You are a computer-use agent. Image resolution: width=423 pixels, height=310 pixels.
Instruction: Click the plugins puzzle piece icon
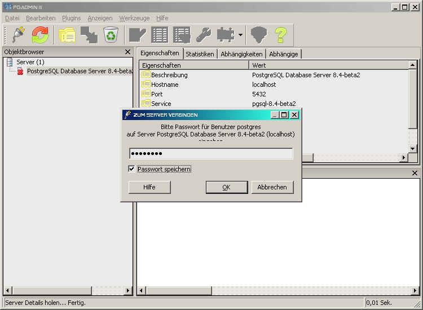226,35
